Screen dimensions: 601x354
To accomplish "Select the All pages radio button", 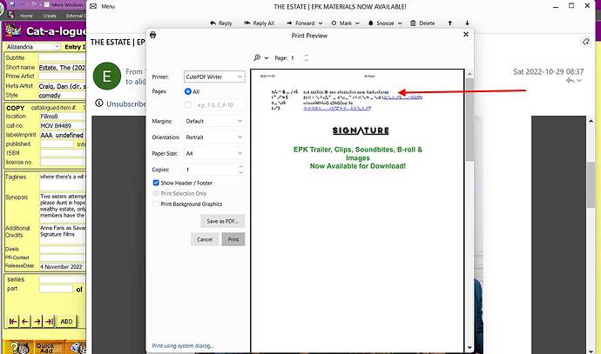I will [188, 91].
